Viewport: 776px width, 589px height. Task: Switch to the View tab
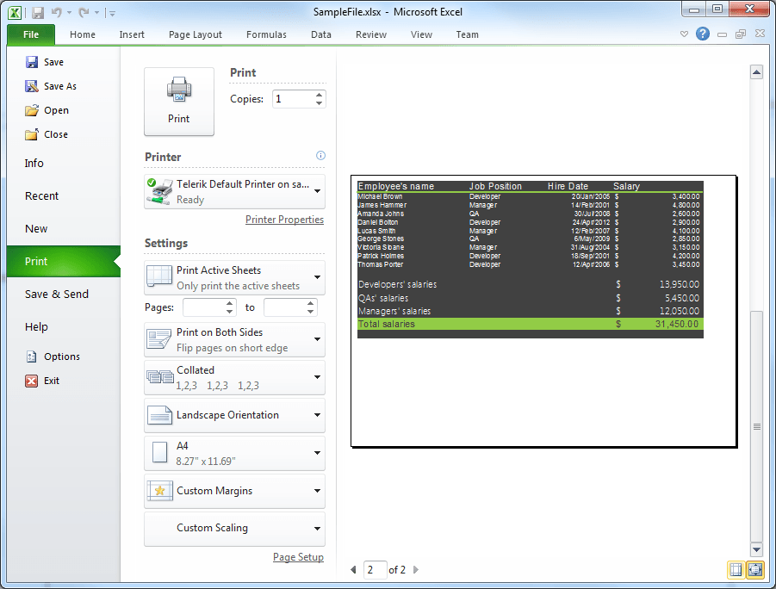point(421,34)
